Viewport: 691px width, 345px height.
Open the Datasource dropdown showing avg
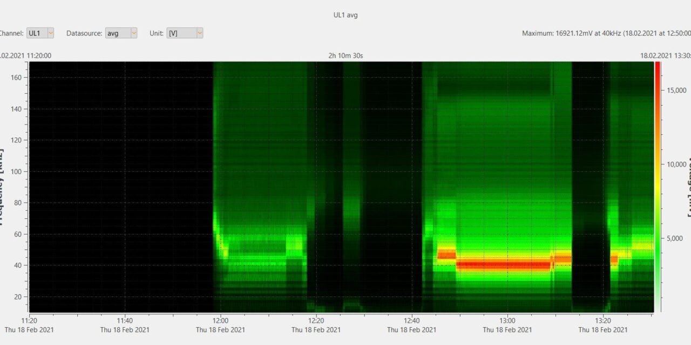coord(121,33)
